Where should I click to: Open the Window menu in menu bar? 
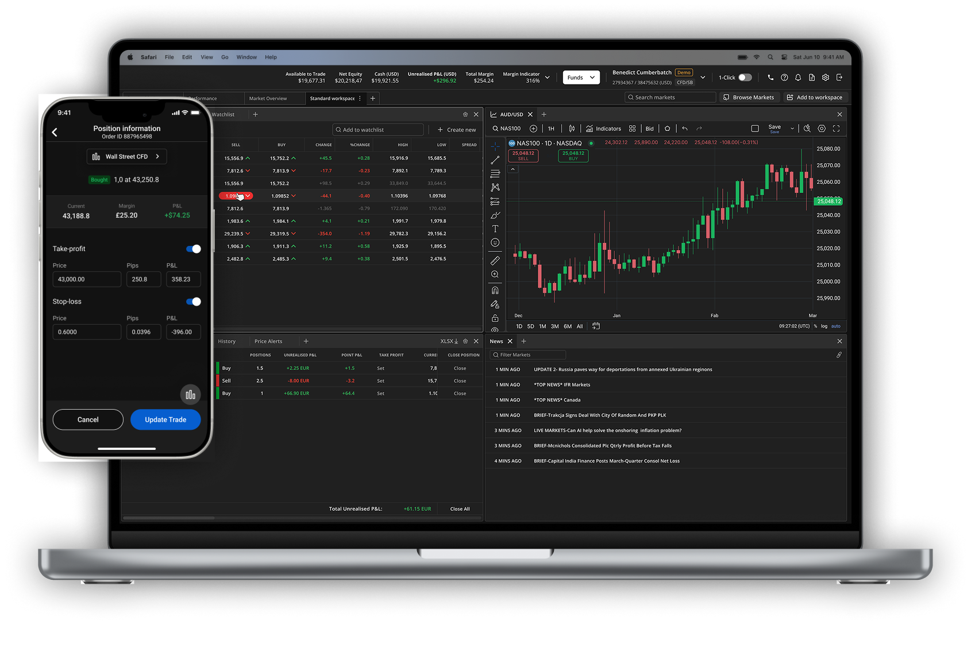tap(246, 57)
